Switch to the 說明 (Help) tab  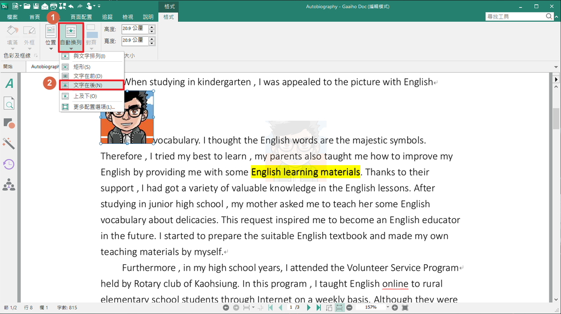click(x=148, y=17)
